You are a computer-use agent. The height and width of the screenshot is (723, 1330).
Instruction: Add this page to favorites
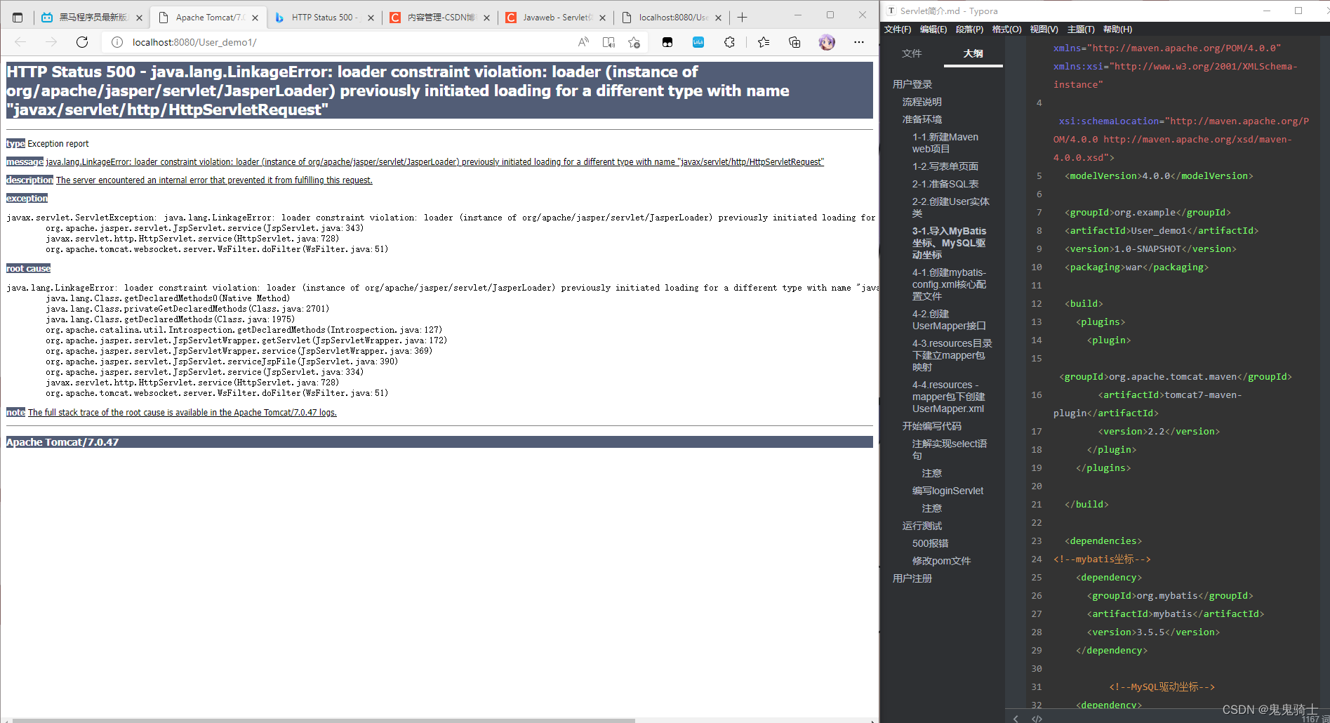tap(634, 42)
